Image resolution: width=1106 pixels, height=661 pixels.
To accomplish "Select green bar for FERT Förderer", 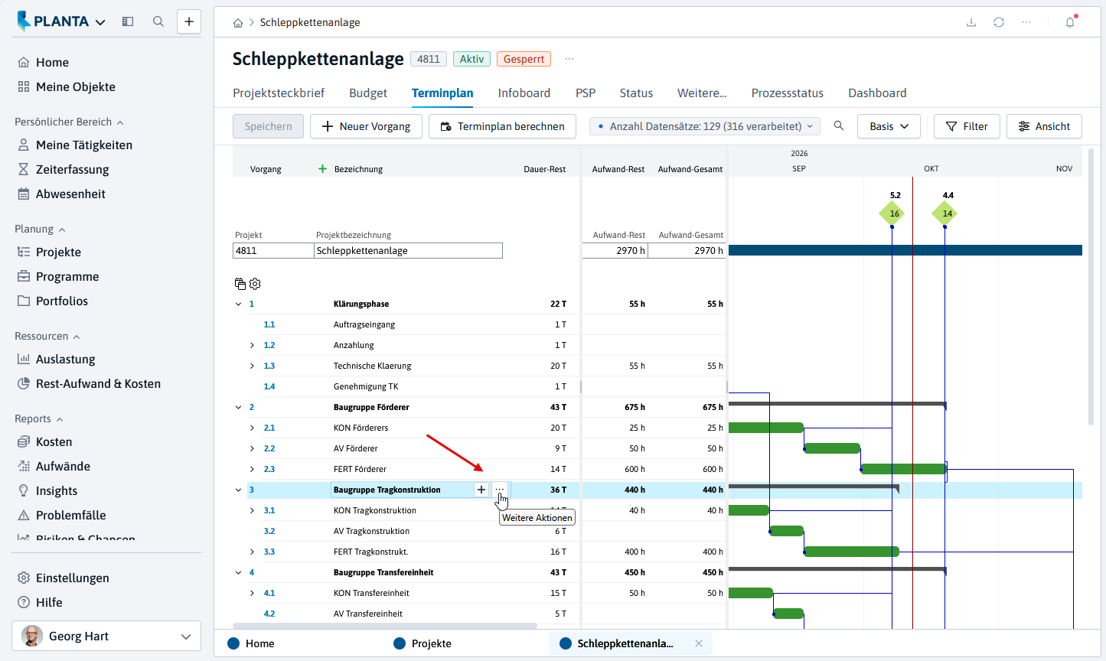I will coord(904,469).
